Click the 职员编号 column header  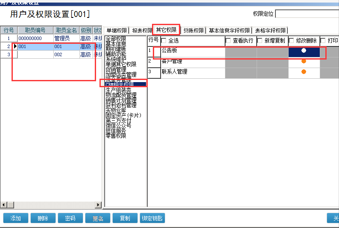[35, 30]
